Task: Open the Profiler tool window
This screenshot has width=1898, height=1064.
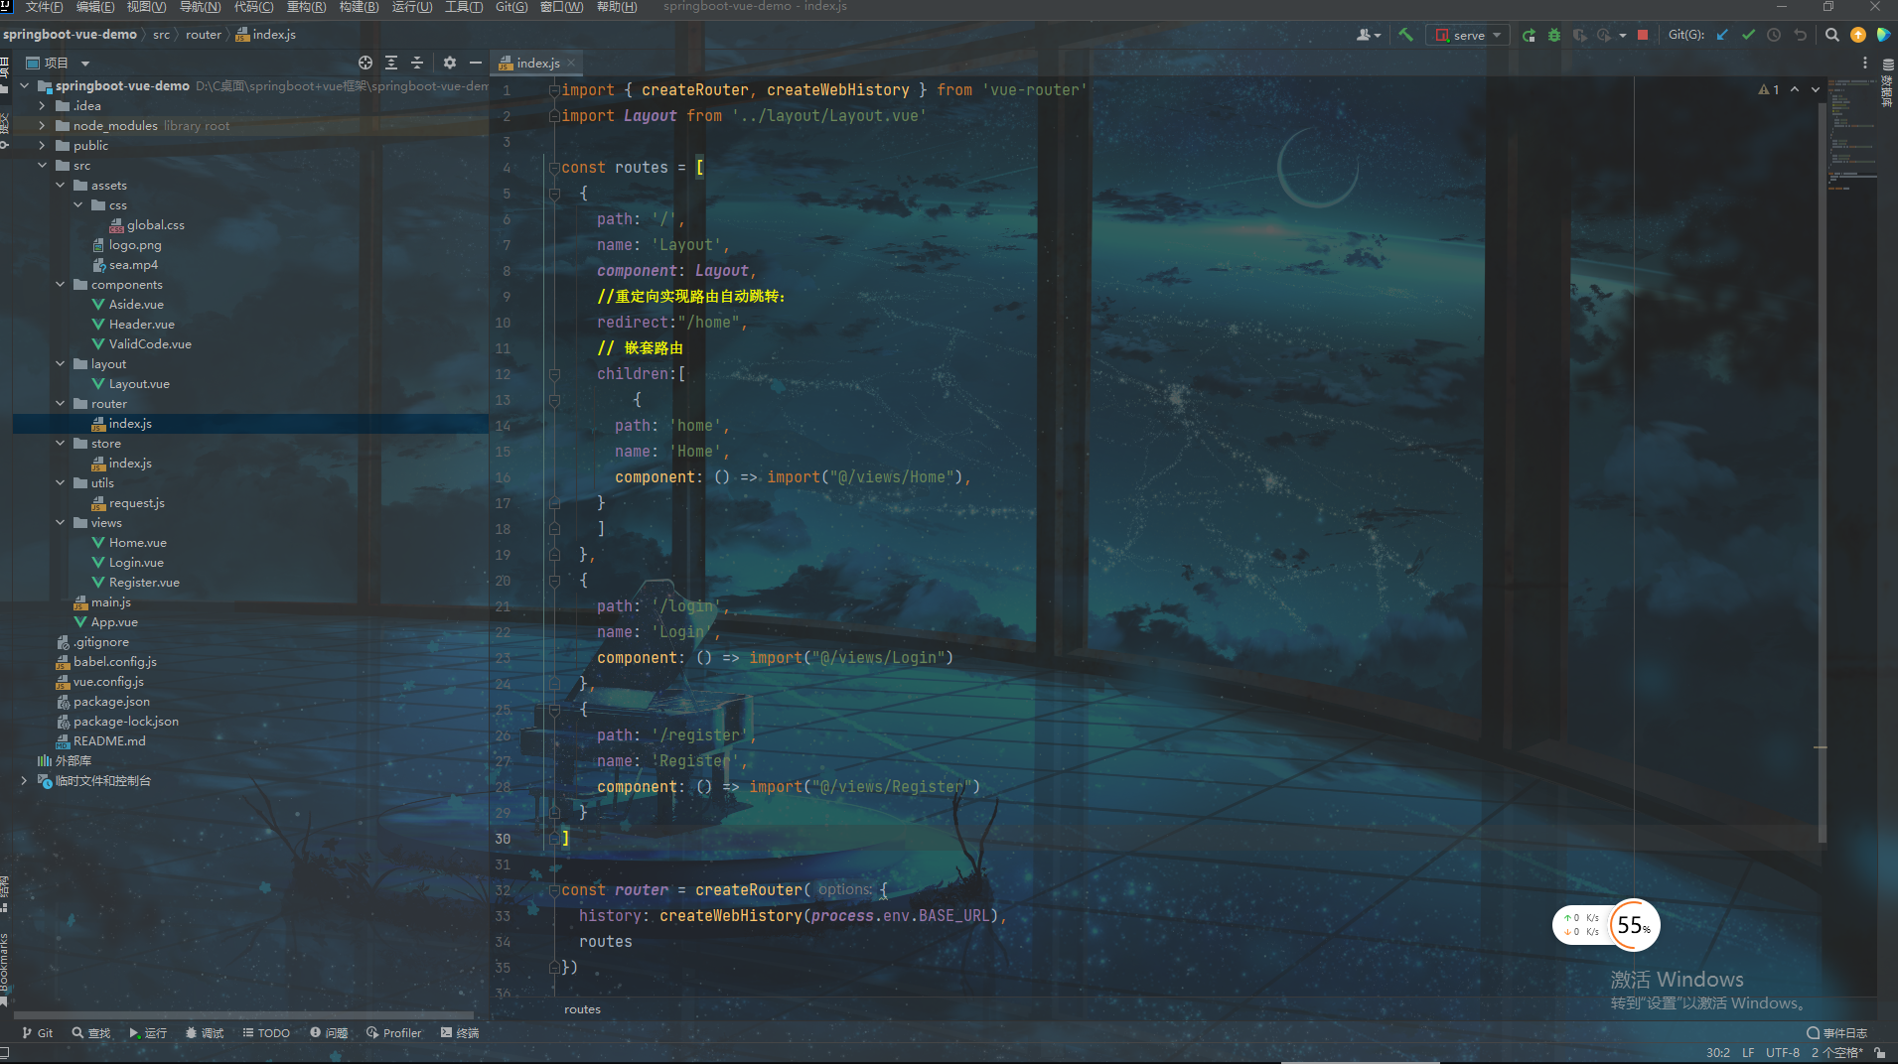Action: (394, 1033)
